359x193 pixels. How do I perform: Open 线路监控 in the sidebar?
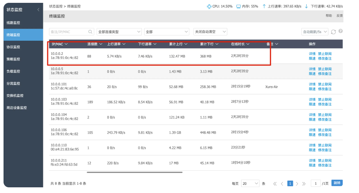(x=13, y=23)
